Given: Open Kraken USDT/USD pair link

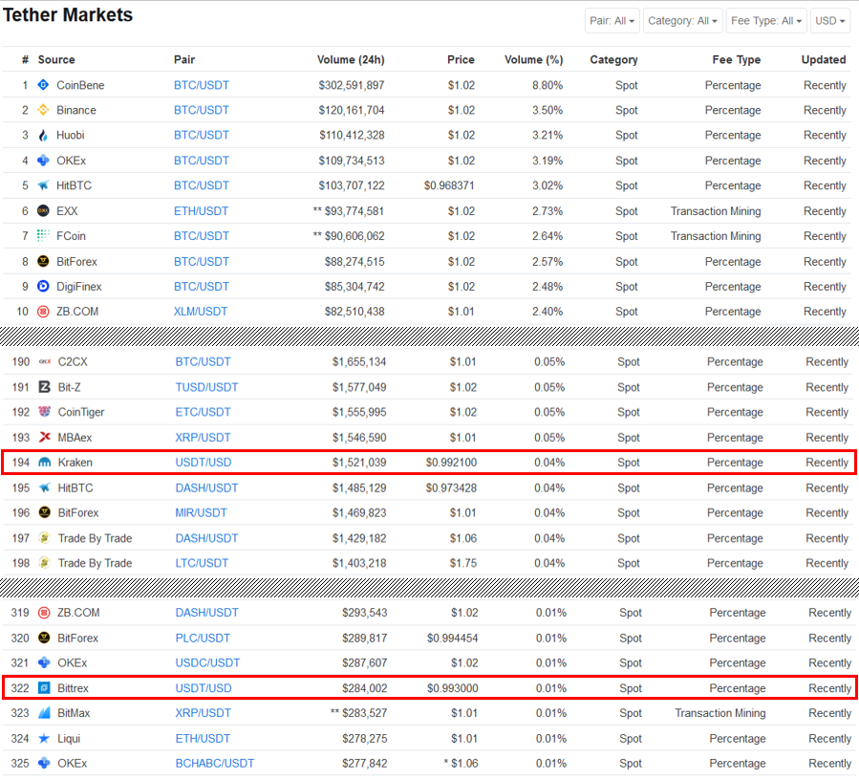Looking at the screenshot, I should point(203,463).
